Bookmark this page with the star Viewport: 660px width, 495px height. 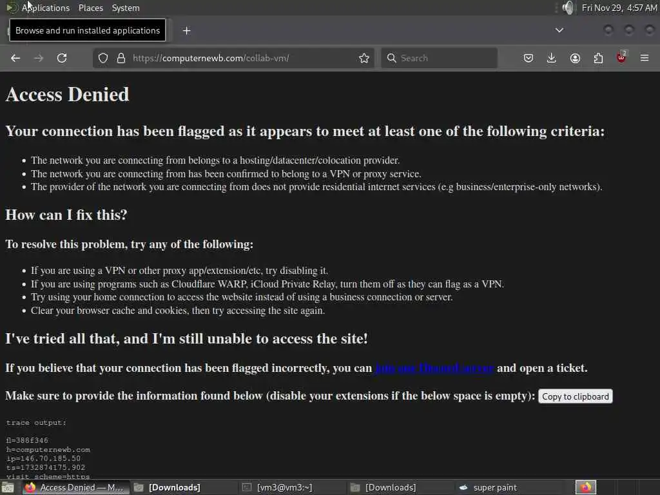(364, 58)
